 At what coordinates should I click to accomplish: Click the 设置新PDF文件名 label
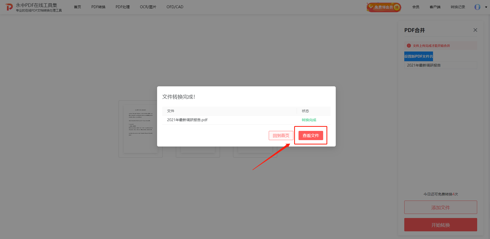pos(418,56)
